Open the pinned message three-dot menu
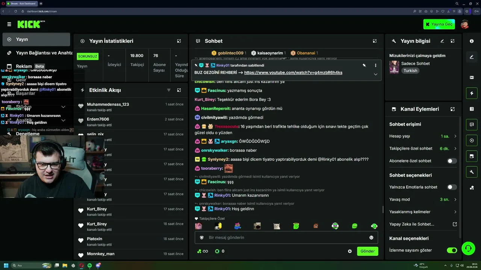 point(375,65)
